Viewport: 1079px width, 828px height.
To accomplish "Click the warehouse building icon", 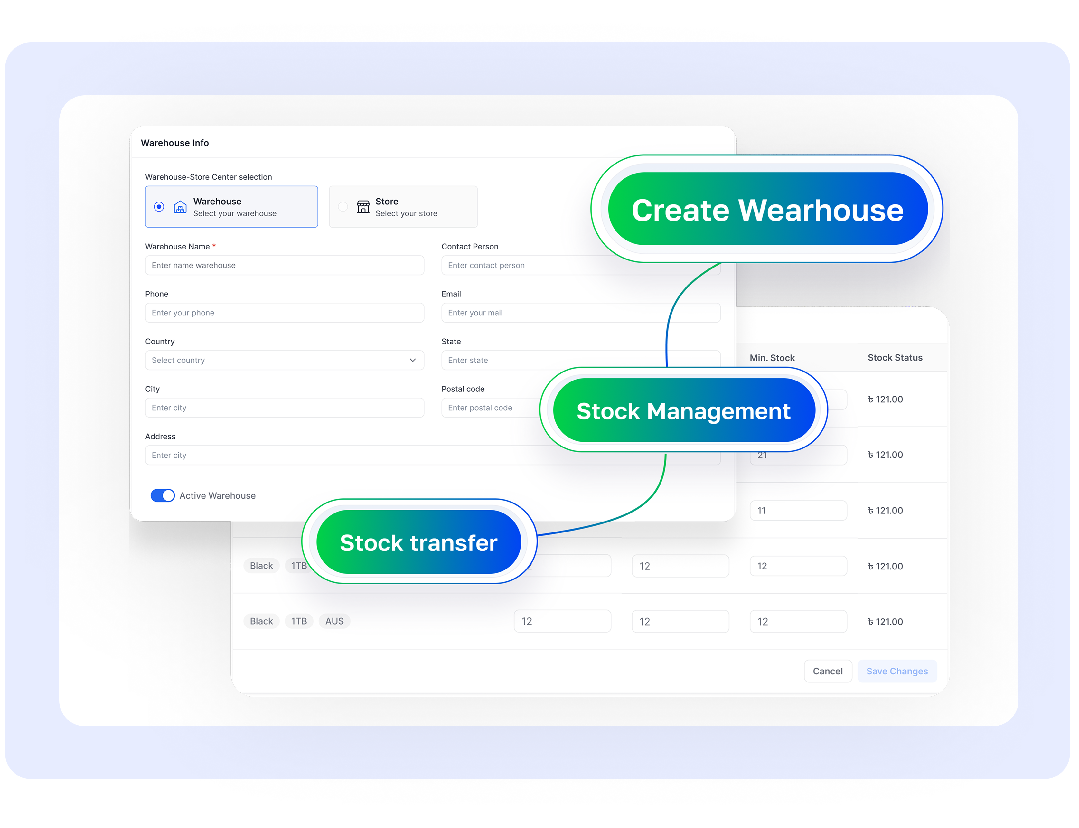I will (180, 207).
